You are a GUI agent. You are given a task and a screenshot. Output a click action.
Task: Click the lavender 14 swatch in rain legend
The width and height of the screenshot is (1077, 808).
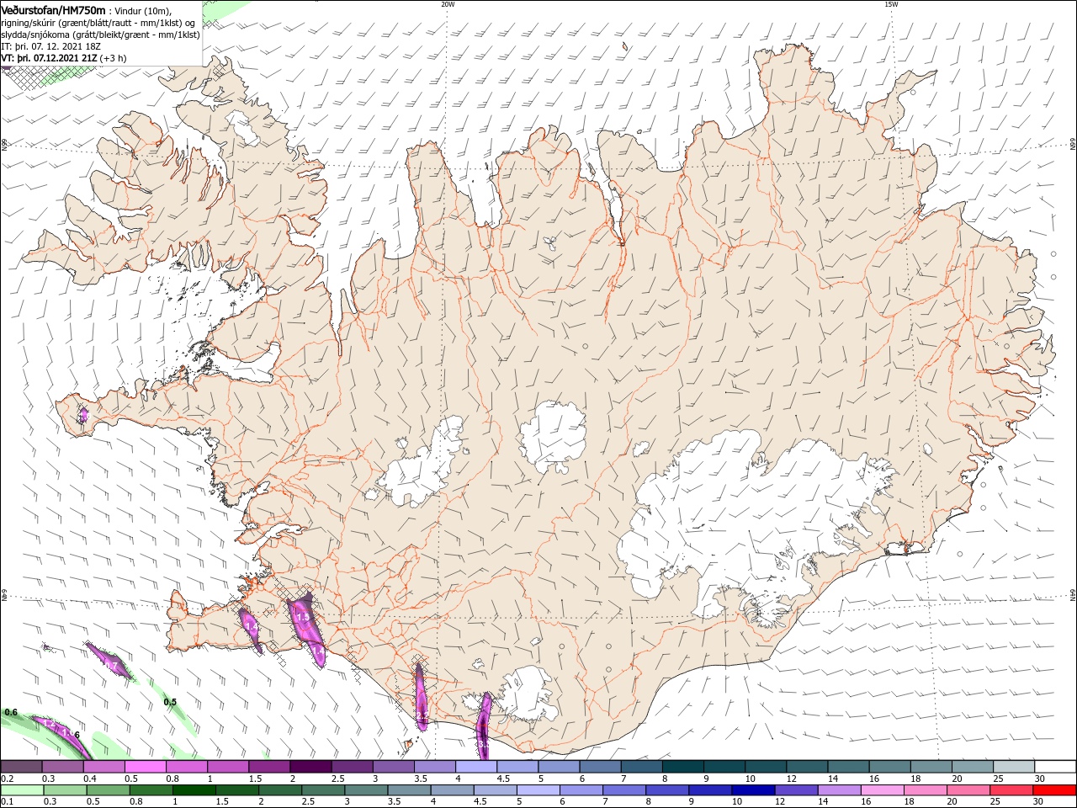tap(839, 790)
